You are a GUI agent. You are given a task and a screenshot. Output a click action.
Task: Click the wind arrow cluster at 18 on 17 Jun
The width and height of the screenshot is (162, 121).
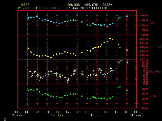(127, 63)
